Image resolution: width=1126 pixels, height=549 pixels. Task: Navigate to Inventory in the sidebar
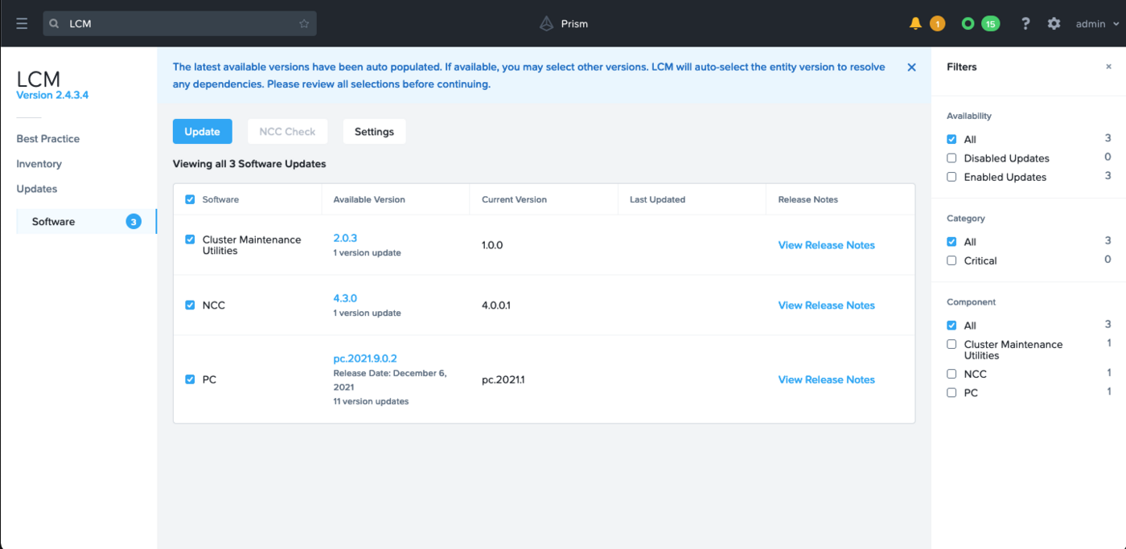(39, 163)
